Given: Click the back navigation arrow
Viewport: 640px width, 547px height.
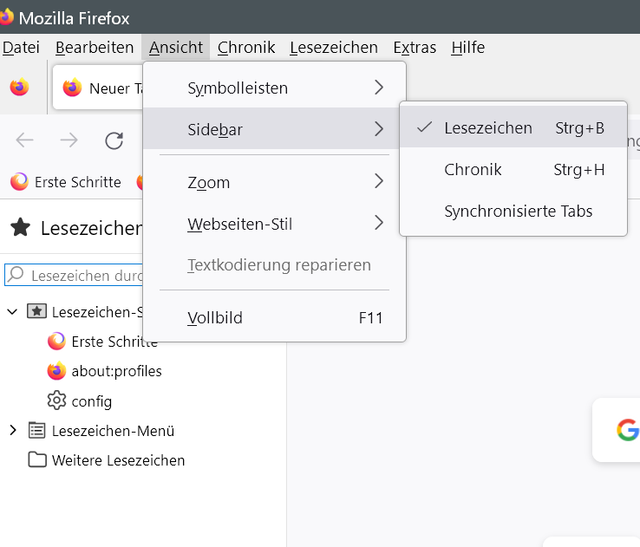Looking at the screenshot, I should 24,140.
